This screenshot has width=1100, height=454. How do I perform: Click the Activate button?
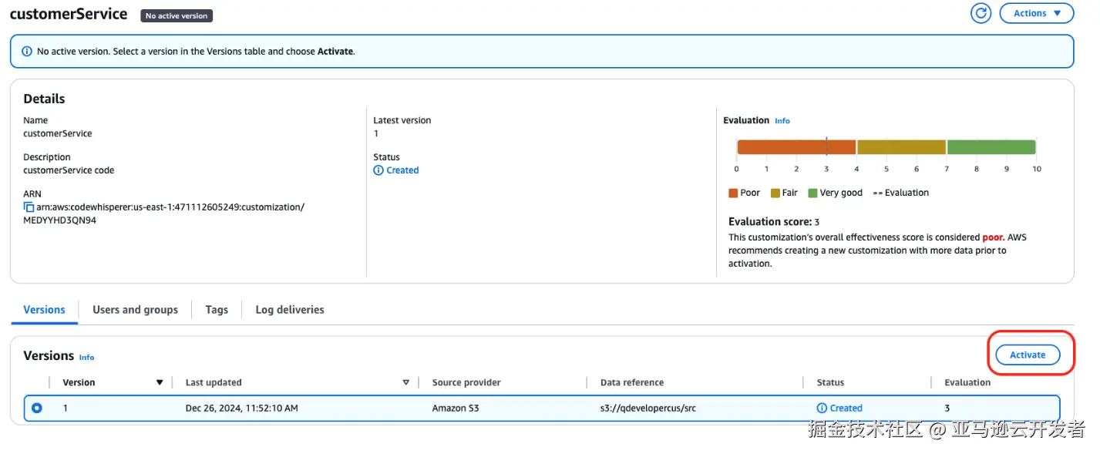tap(1028, 355)
